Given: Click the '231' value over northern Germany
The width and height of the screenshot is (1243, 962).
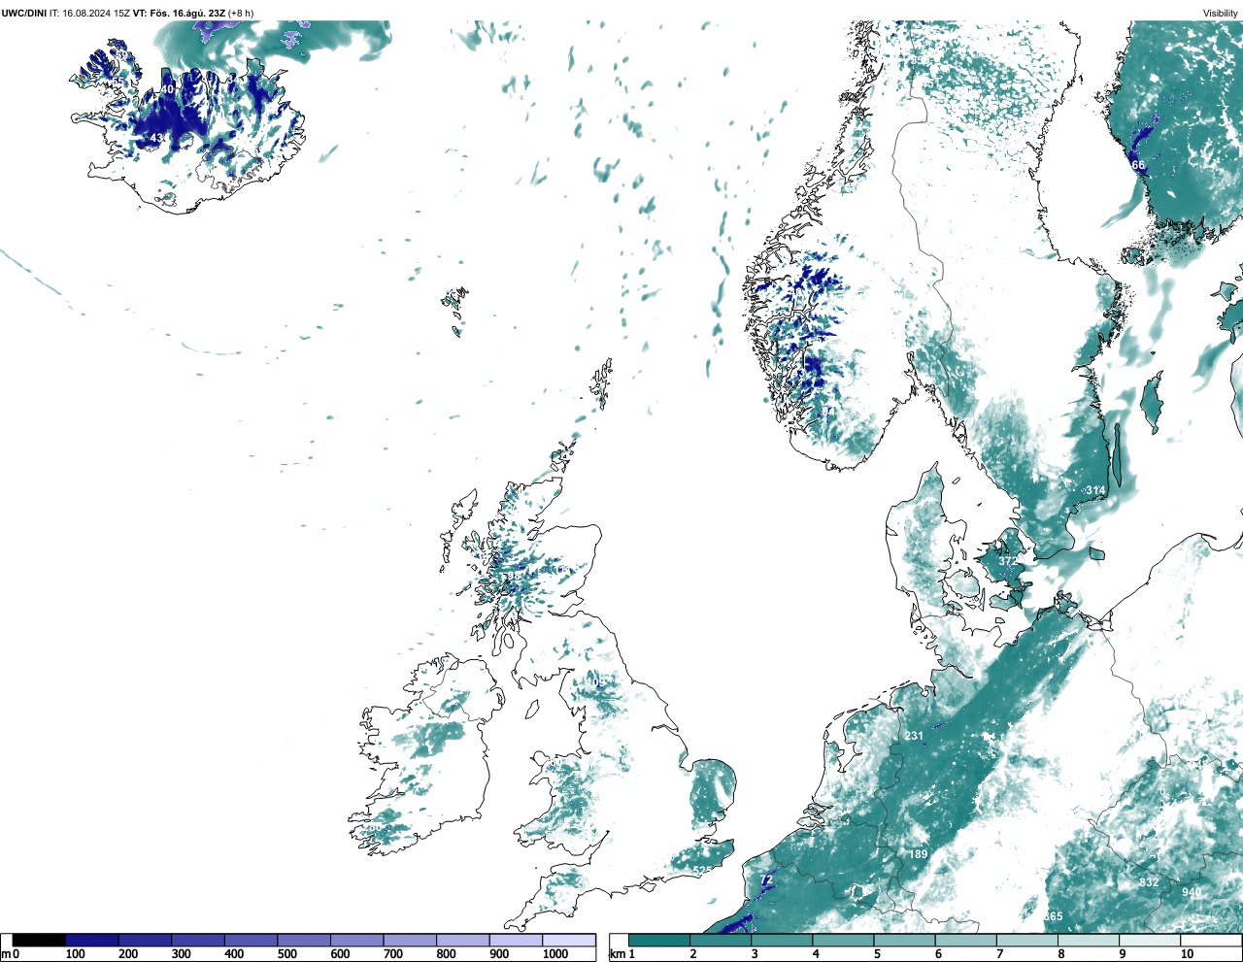Looking at the screenshot, I should [914, 736].
